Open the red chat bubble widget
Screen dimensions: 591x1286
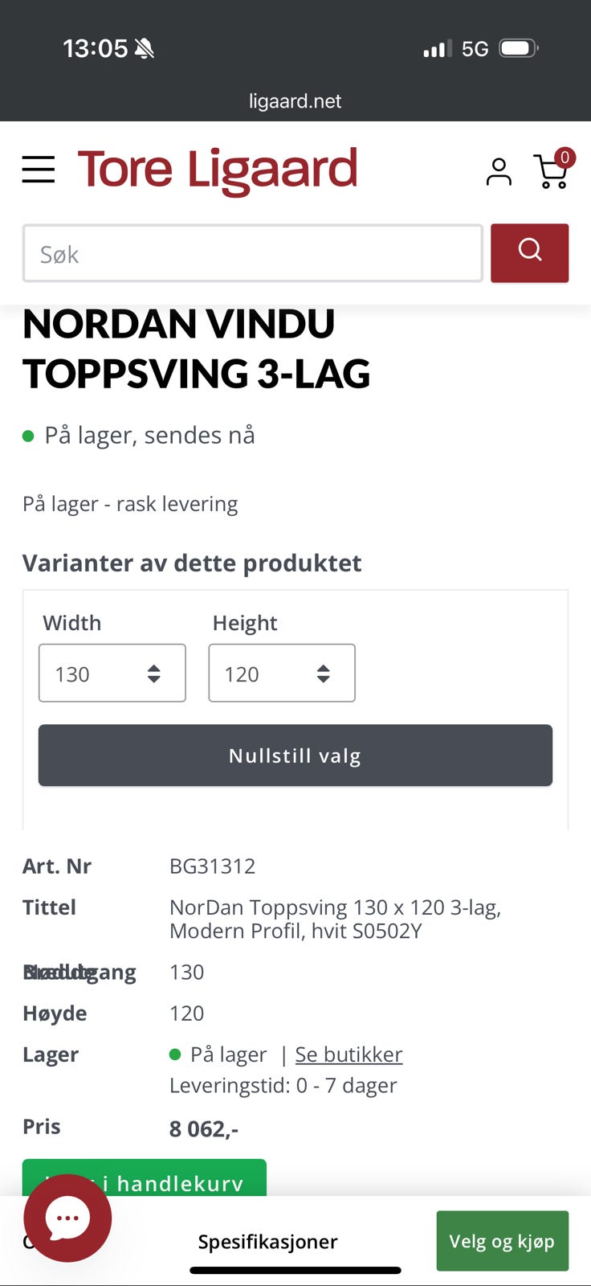point(67,1218)
